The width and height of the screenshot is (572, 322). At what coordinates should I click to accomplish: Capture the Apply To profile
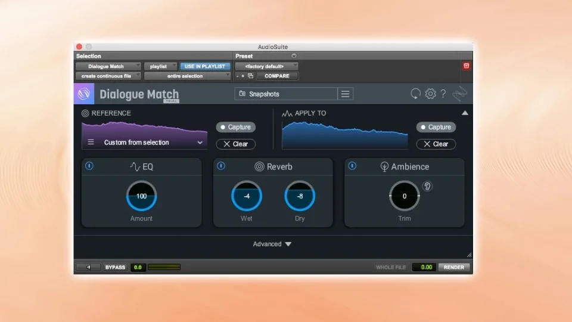[436, 127]
